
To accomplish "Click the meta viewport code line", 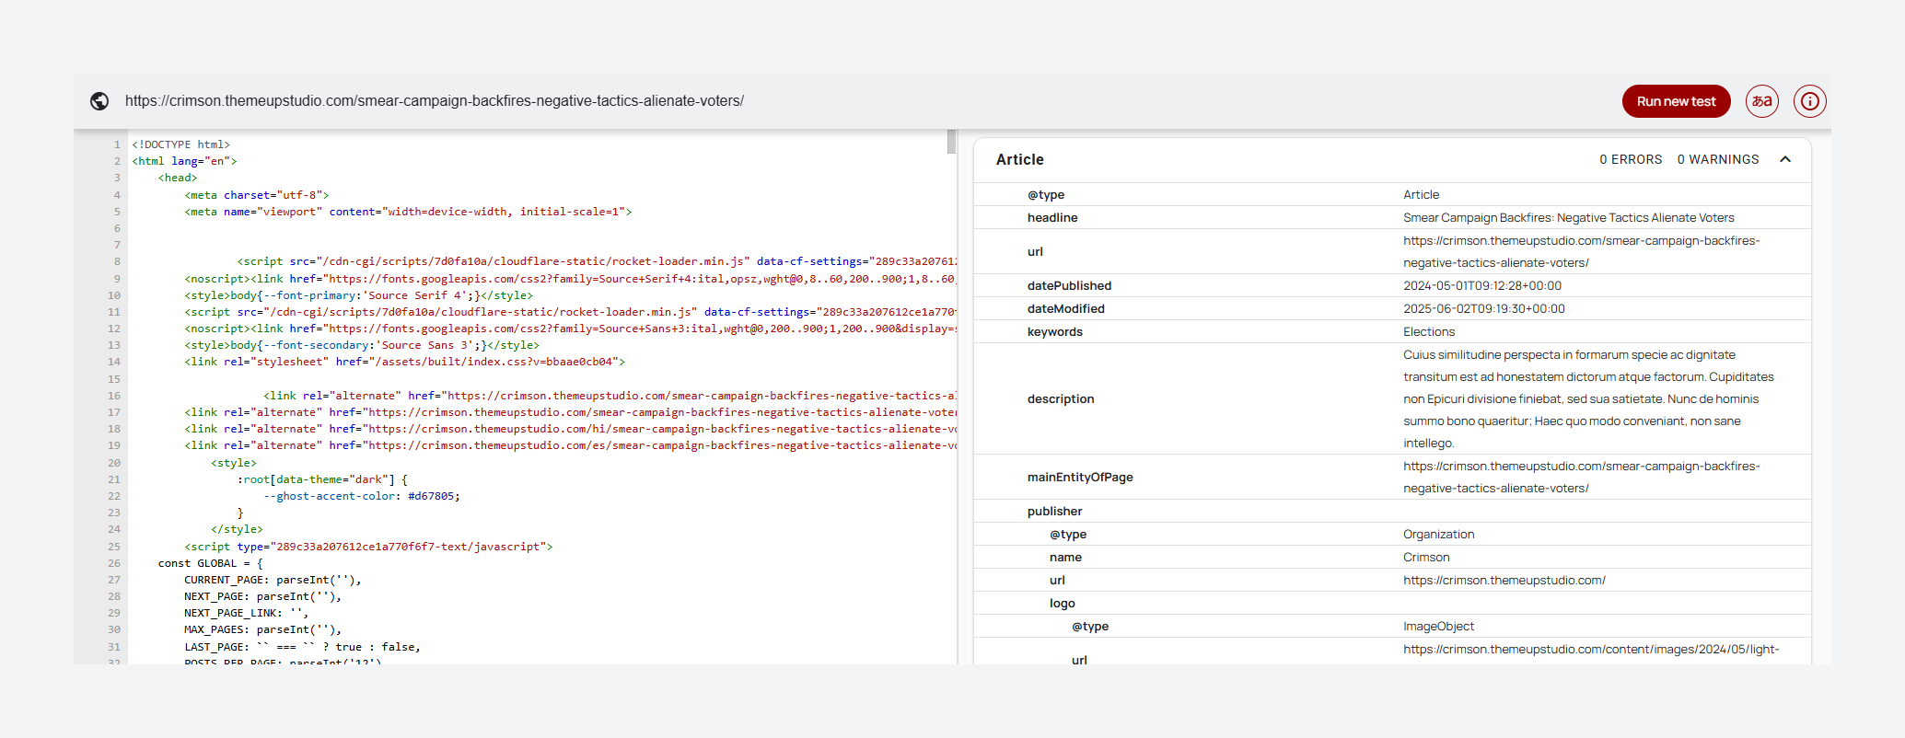I will tap(408, 212).
